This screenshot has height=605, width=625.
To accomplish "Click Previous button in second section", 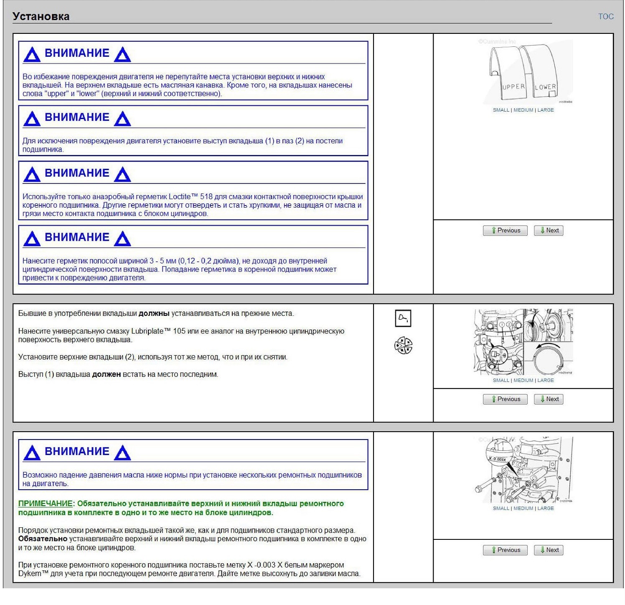I will point(505,399).
